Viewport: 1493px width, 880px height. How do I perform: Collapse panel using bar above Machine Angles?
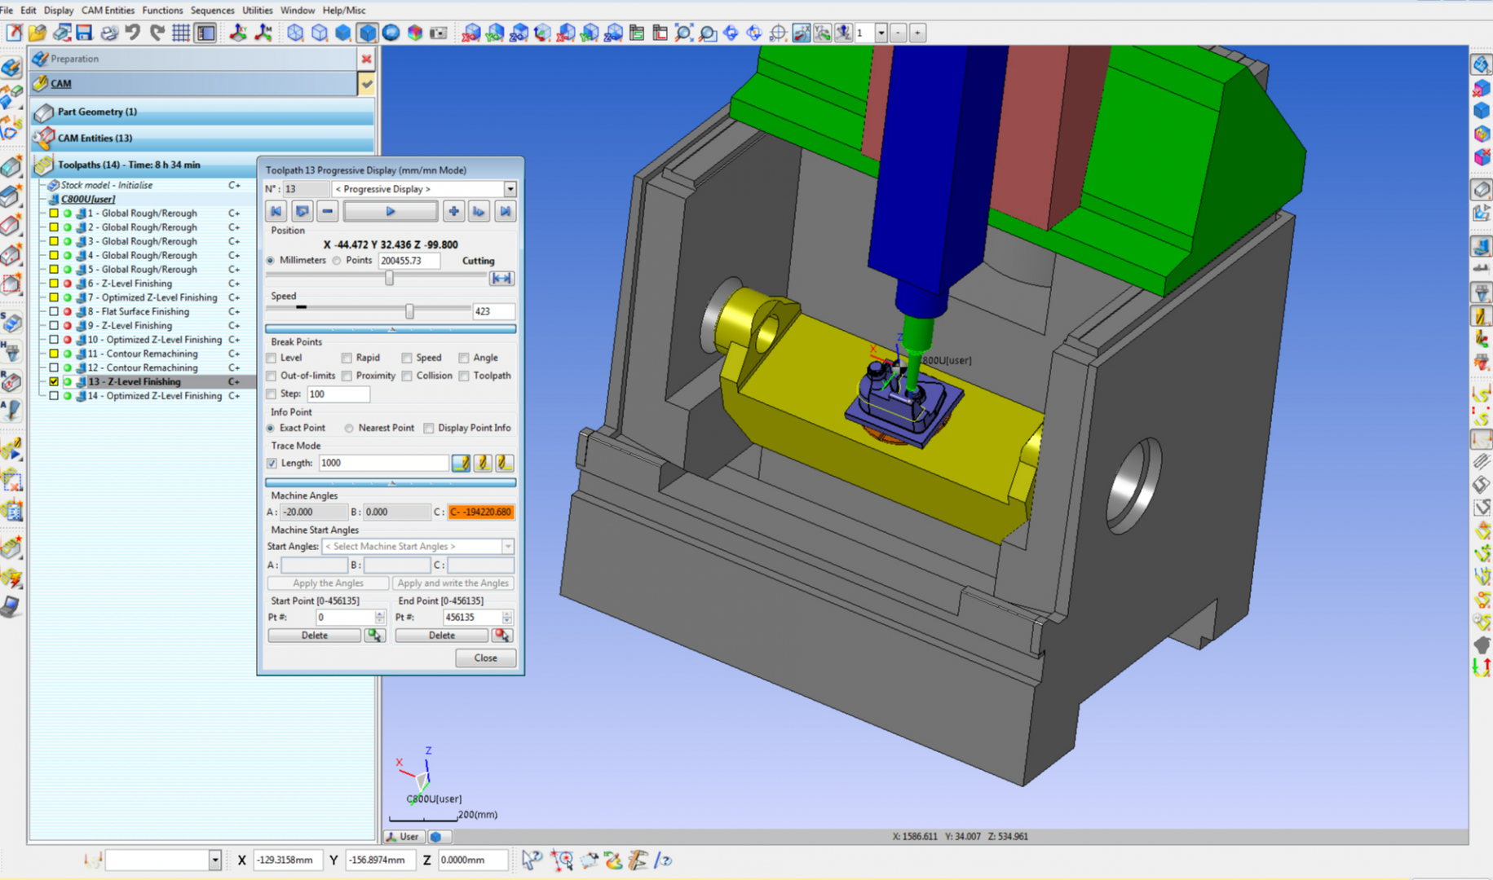pos(391,483)
